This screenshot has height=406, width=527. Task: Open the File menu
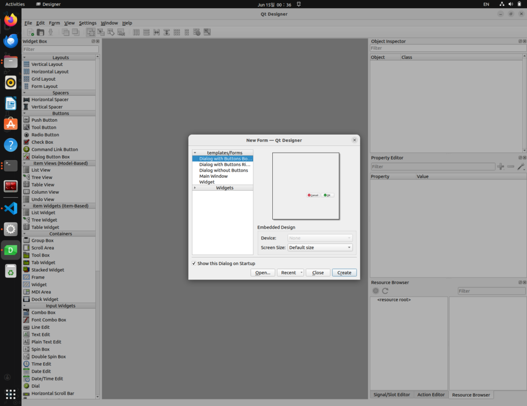(x=28, y=23)
